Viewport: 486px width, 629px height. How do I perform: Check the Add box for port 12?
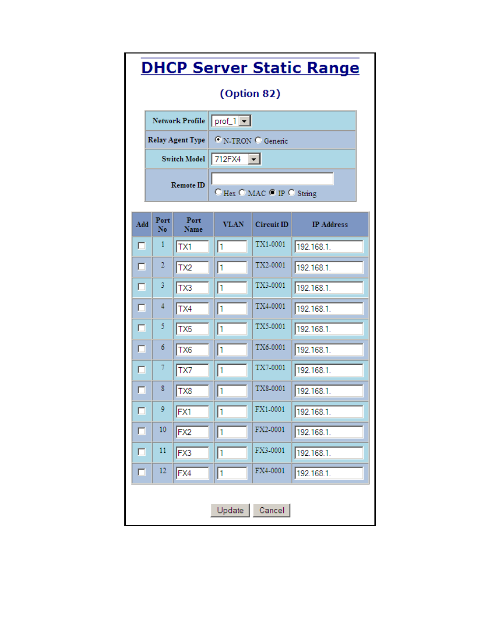click(142, 472)
